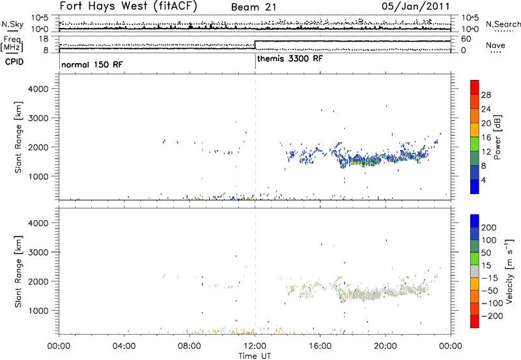Click "Slant Range [km]" on power panel
This screenshot has width=521, height=360.
[x=18, y=137]
